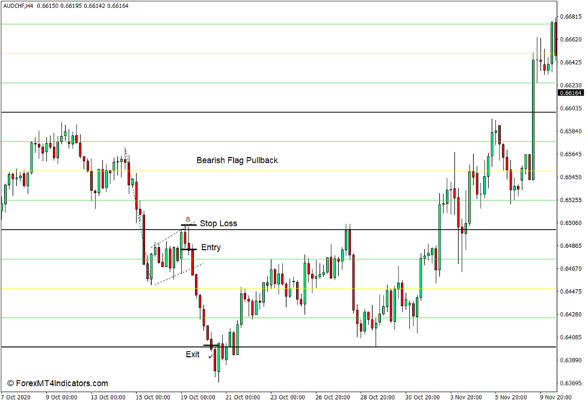Screen dimensions: 588x403
Task: Click the Exit price marker line
Action: pyautogui.click(x=211, y=346)
